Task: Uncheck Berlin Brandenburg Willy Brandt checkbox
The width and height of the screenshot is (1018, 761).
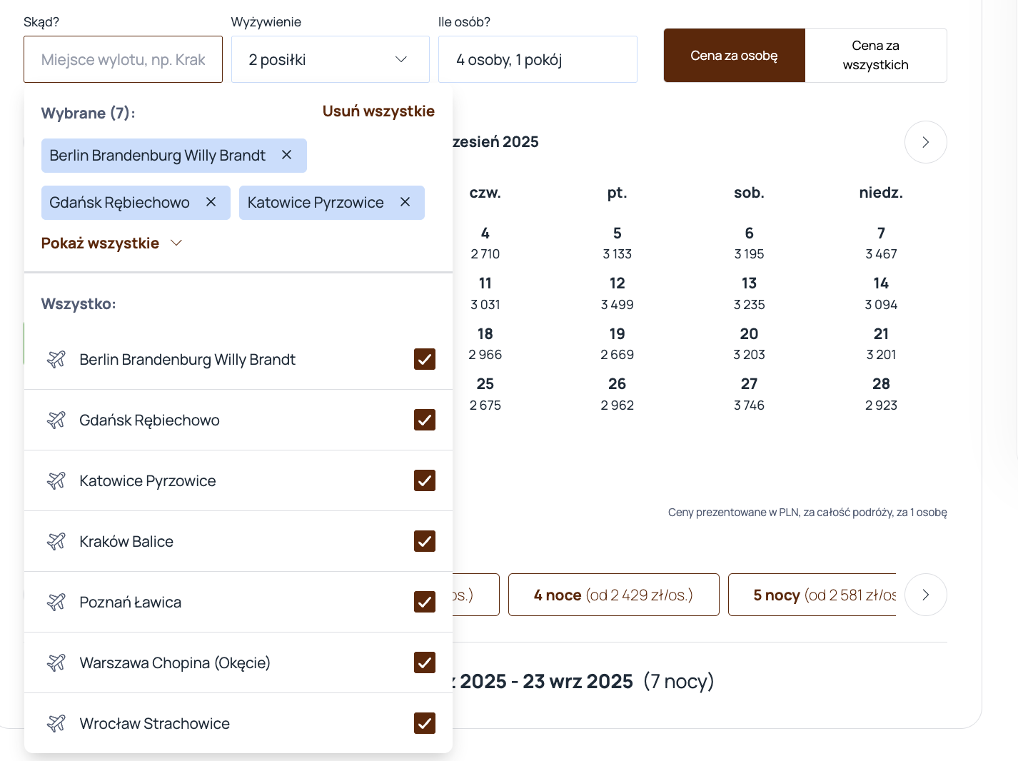Action: coord(425,359)
